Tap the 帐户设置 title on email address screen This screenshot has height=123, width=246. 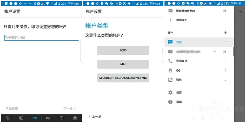coord(12,11)
